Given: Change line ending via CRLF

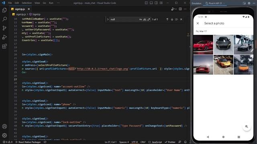Looking at the screenshot, I should pos(143,142).
